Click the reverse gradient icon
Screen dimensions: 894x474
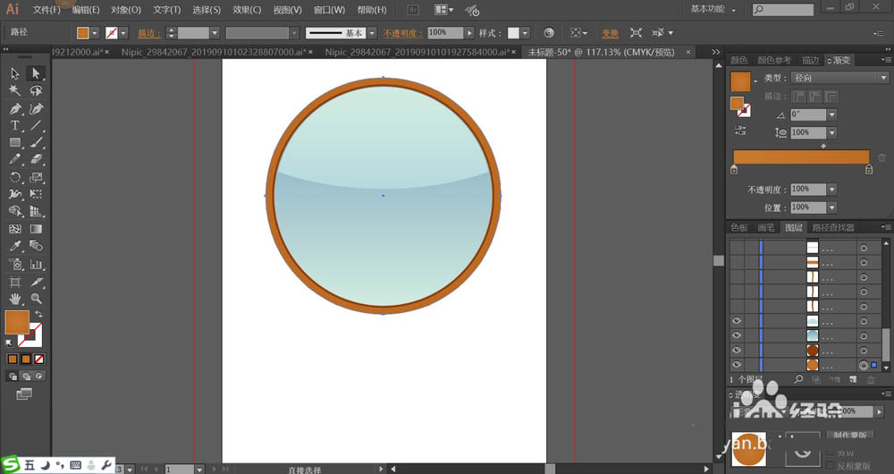[740, 130]
